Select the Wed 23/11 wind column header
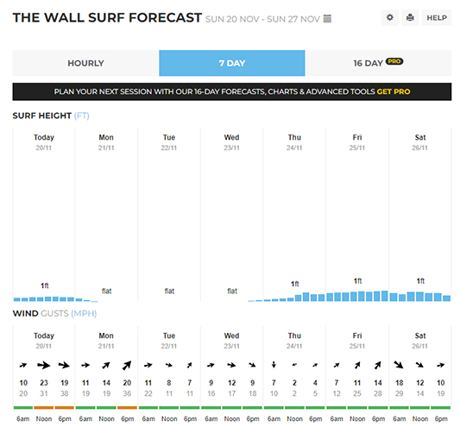The height and width of the screenshot is (433, 460). click(231, 341)
